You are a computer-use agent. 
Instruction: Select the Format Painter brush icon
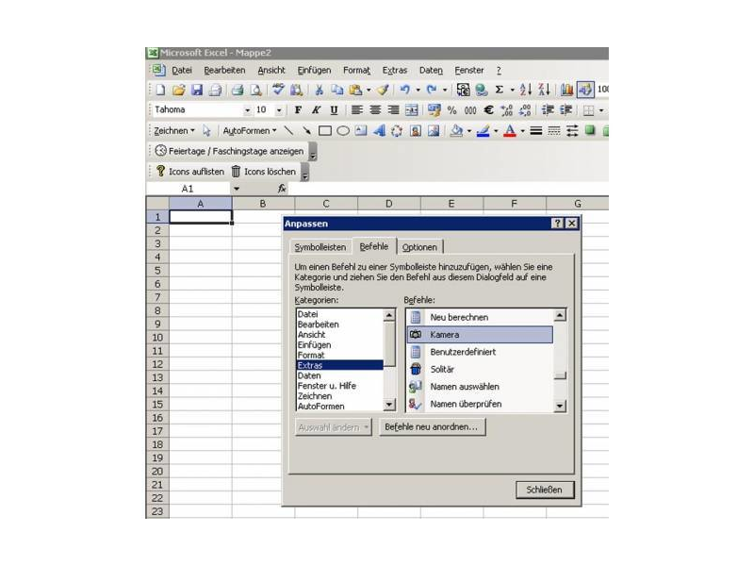click(383, 90)
